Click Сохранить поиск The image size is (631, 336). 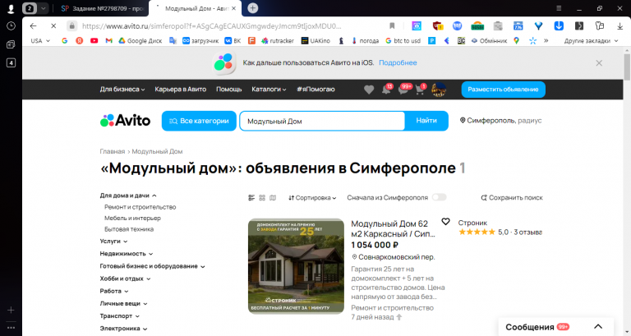click(512, 198)
